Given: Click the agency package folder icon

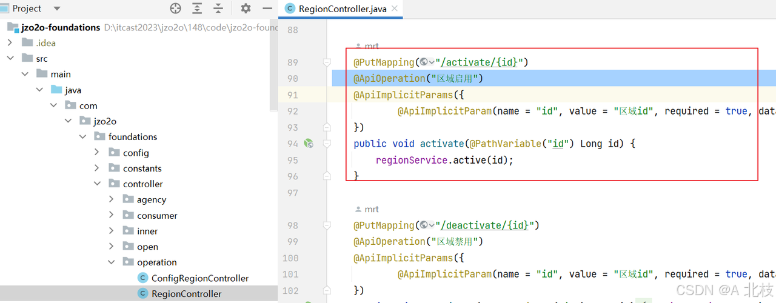Looking at the screenshot, I should click(x=128, y=199).
